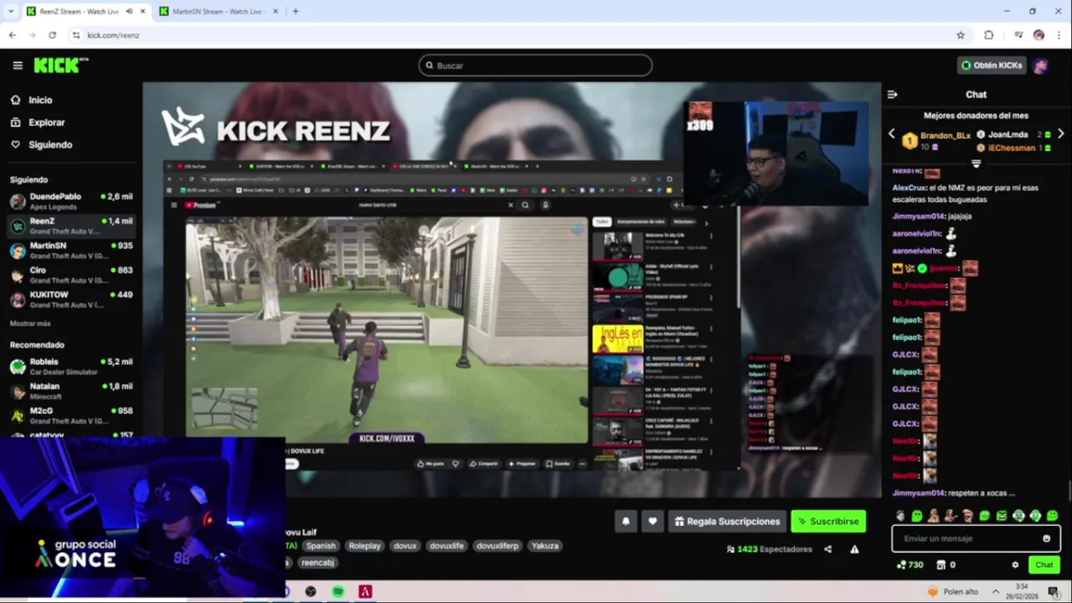Screen dimensions: 1072x603
Task: Pick the guitar player emote
Action: pyautogui.click(x=951, y=516)
